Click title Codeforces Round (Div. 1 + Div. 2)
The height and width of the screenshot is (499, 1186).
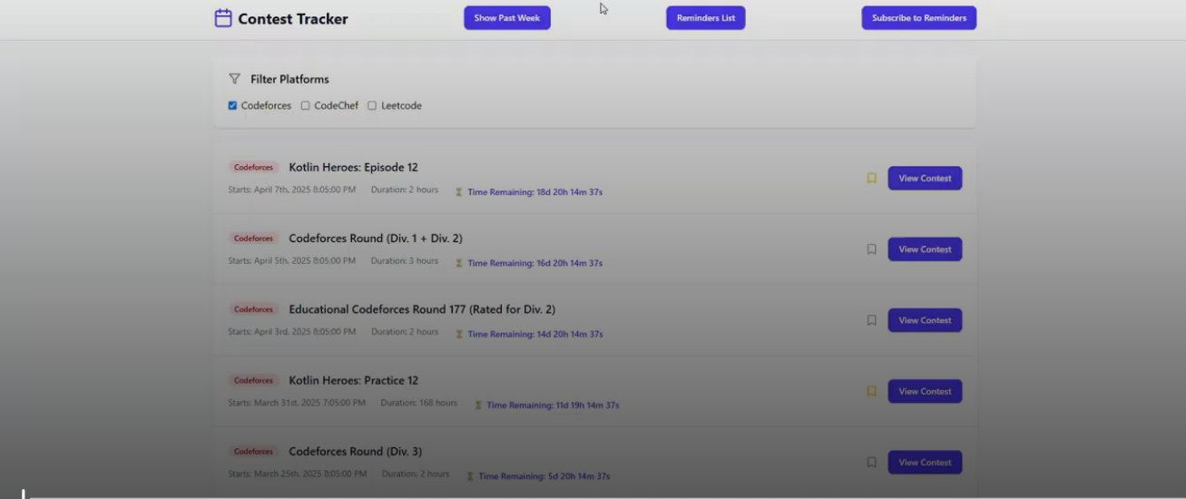tap(376, 239)
